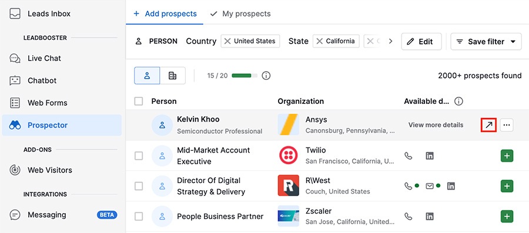Viewport: 529px width, 233px height.
Task: Select the person view icon toggle
Action: pos(147,76)
